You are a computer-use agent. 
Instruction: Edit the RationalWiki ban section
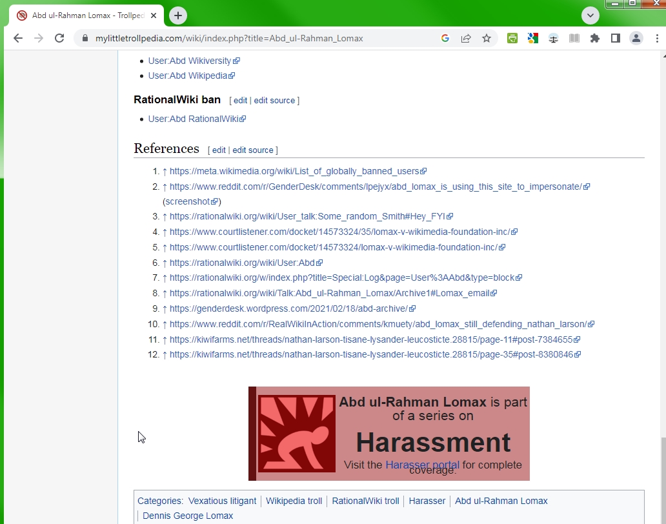[240, 100]
